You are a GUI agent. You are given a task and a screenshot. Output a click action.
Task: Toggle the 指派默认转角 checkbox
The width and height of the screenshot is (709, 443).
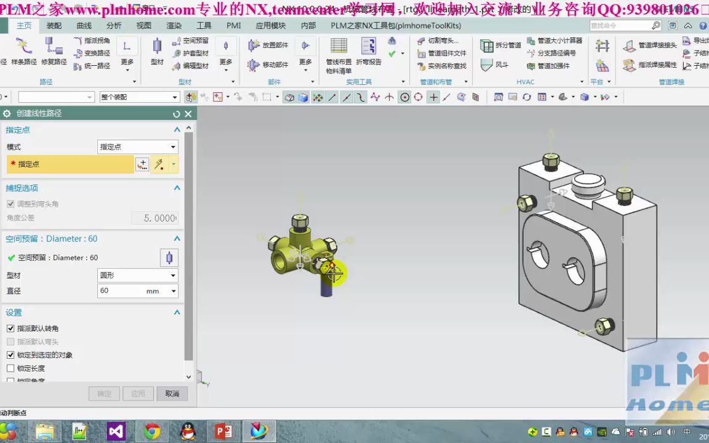[x=10, y=328]
